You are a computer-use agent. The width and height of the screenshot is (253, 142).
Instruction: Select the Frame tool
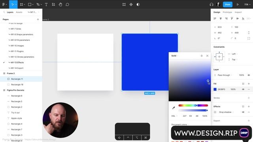(21, 4)
